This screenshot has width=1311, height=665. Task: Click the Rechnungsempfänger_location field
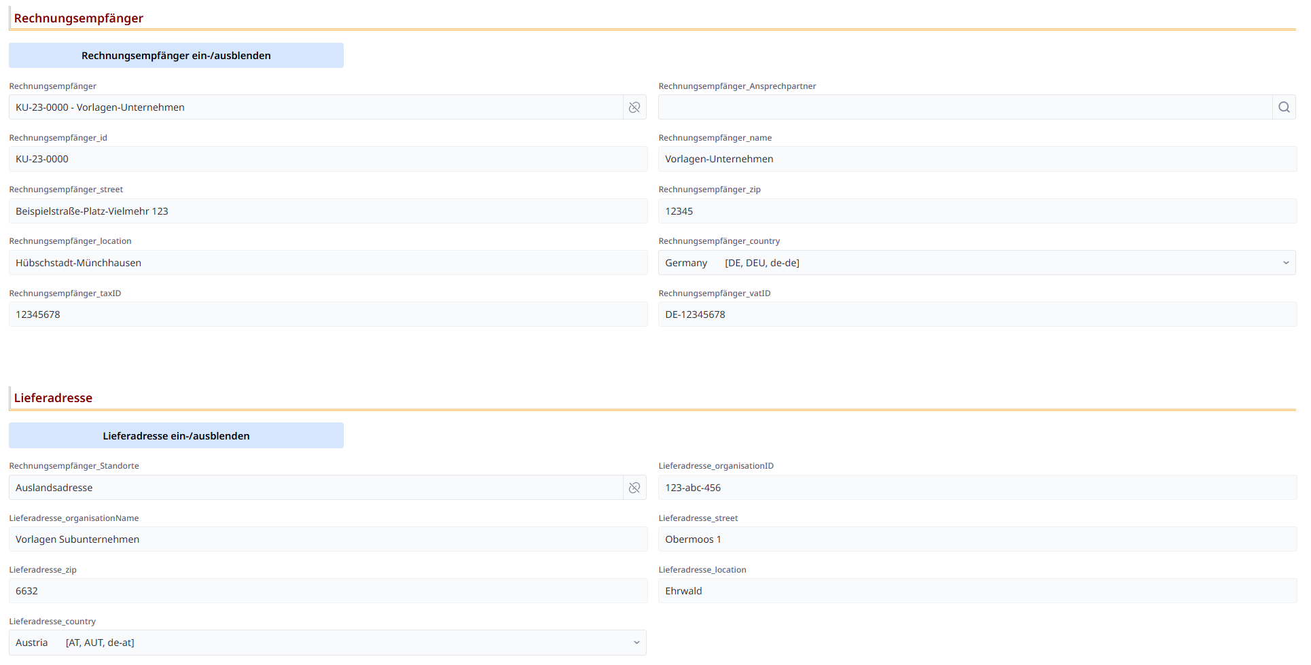click(x=327, y=263)
